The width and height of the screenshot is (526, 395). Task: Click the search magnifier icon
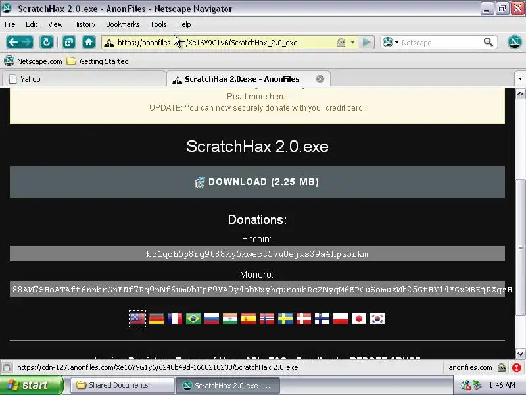[x=488, y=42]
